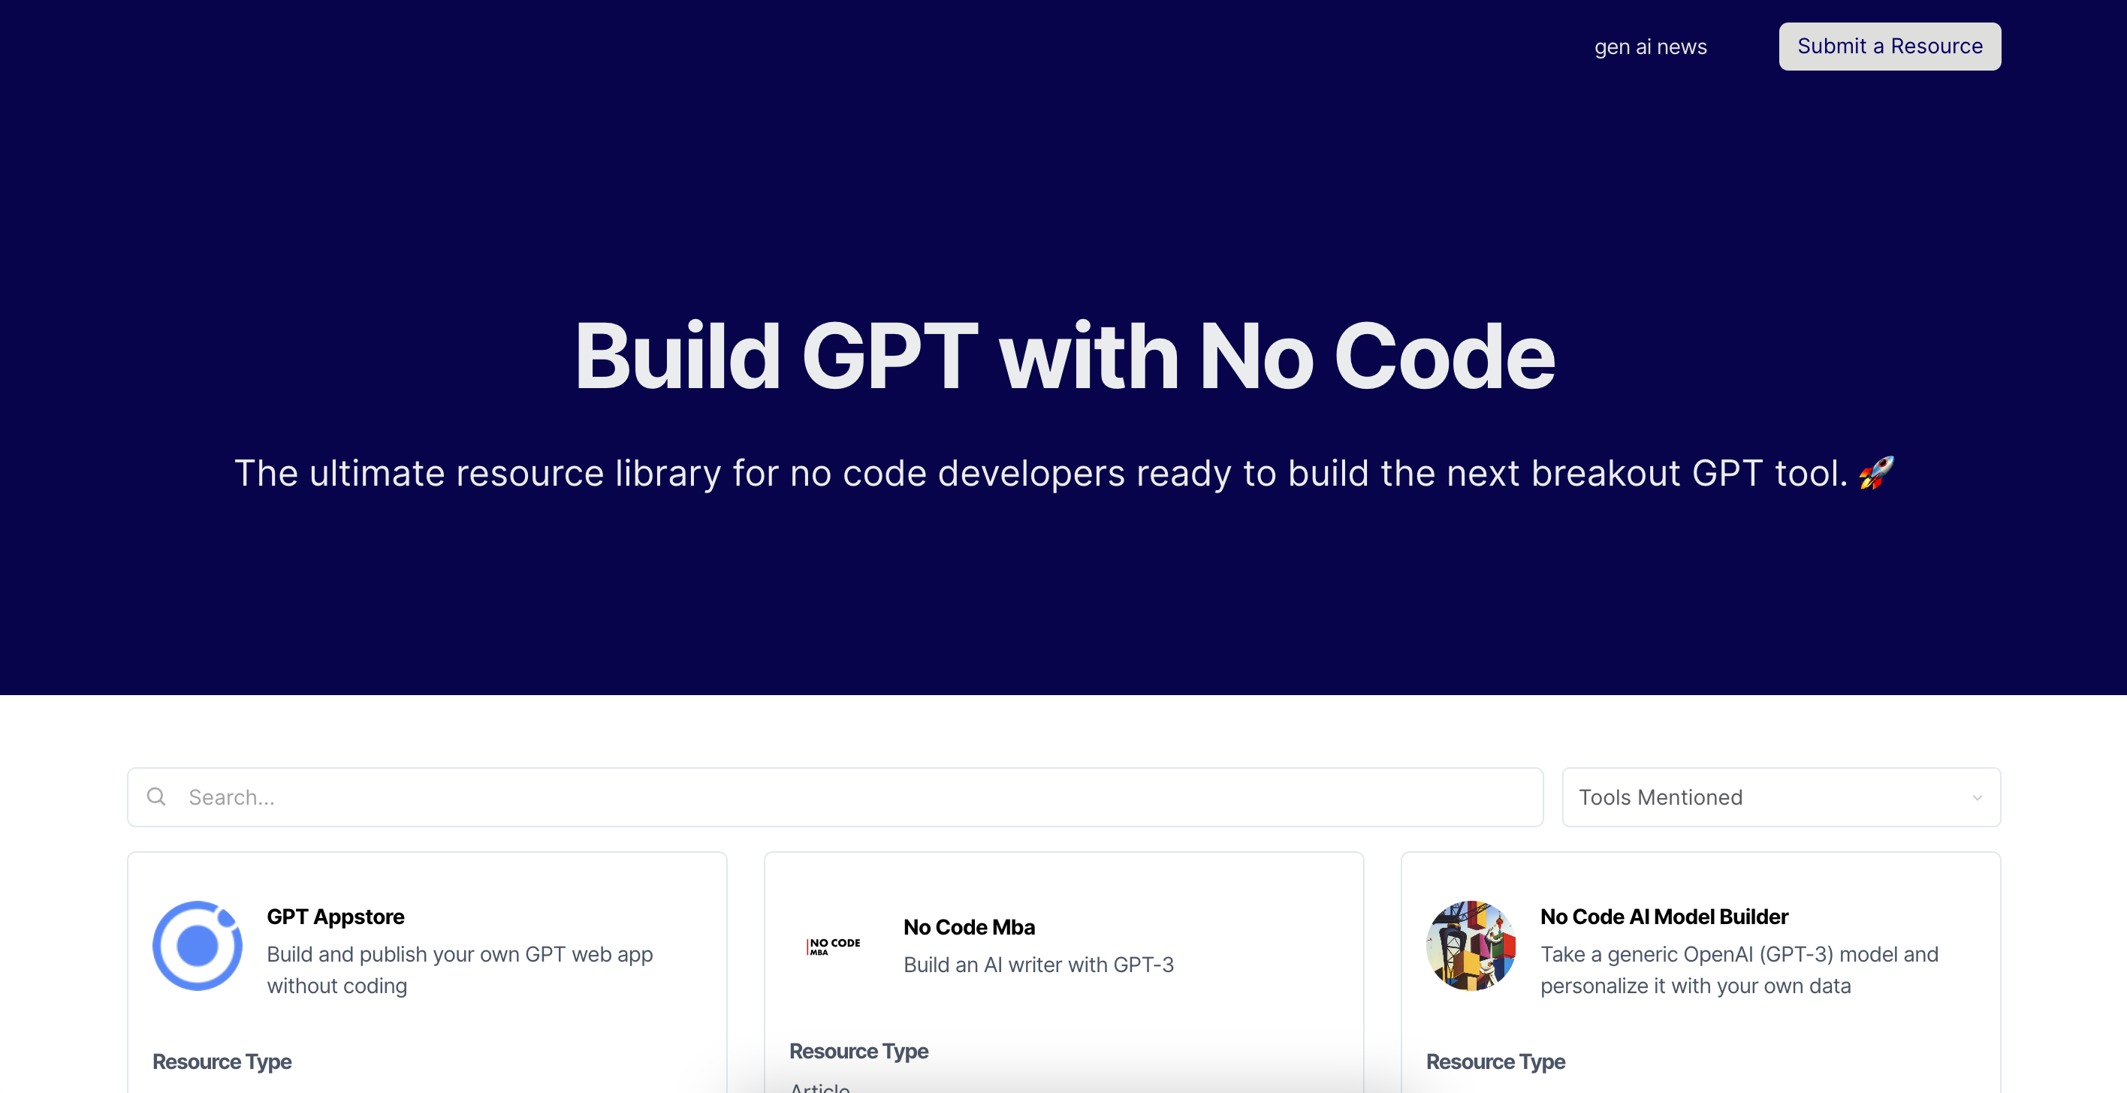Click the No Code MBA logo
This screenshot has width=2127, height=1093.
click(834, 946)
